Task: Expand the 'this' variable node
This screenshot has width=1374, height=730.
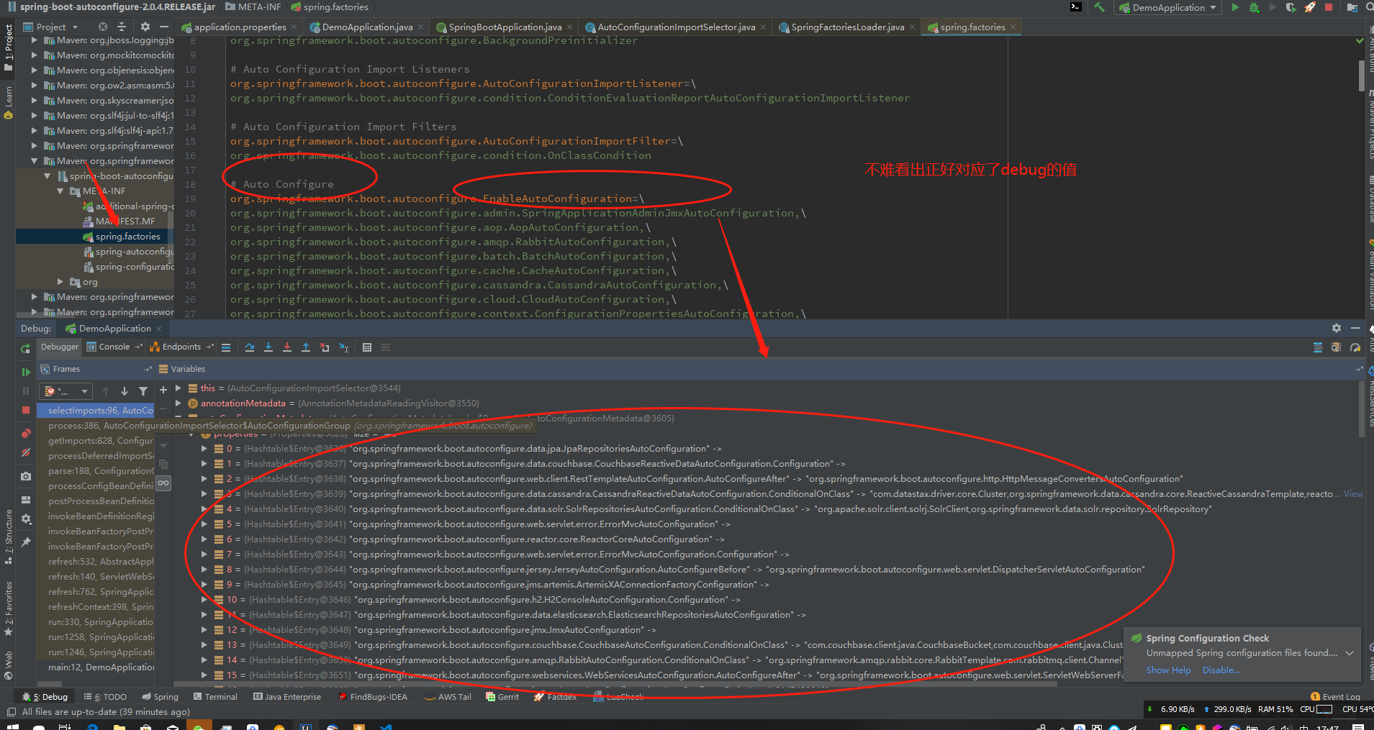Action: pos(178,388)
